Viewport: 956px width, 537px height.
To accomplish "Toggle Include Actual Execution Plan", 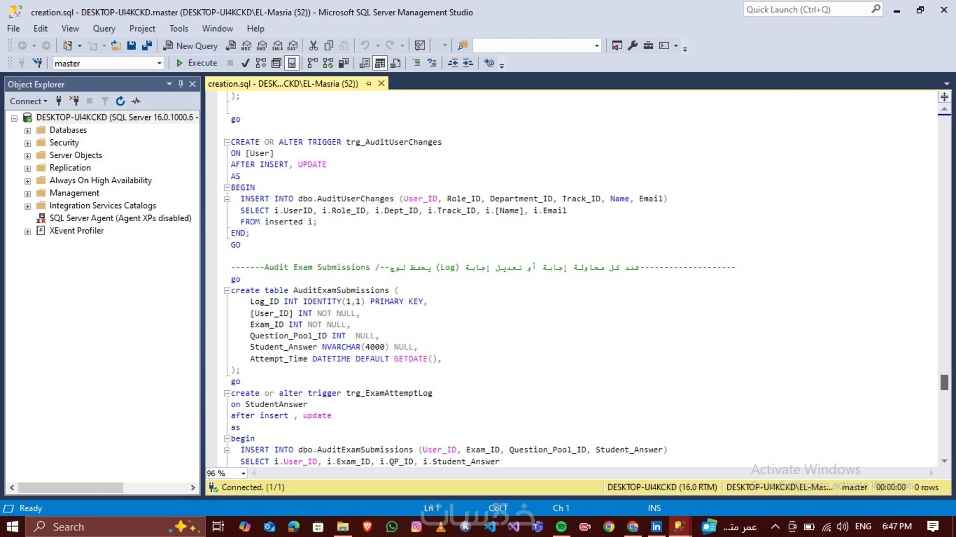I will tap(312, 63).
